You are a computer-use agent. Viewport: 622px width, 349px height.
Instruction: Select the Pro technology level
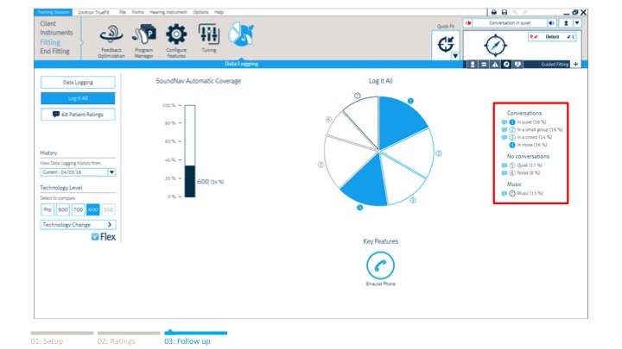pos(48,209)
